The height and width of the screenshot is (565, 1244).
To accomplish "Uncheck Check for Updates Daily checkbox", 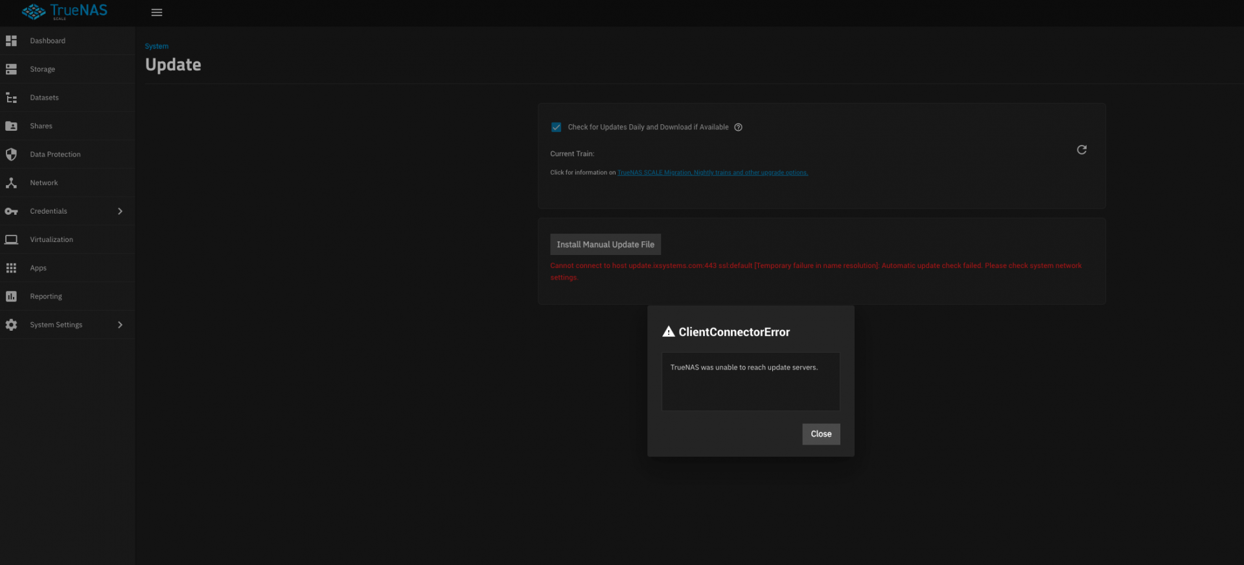I will pyautogui.click(x=556, y=127).
